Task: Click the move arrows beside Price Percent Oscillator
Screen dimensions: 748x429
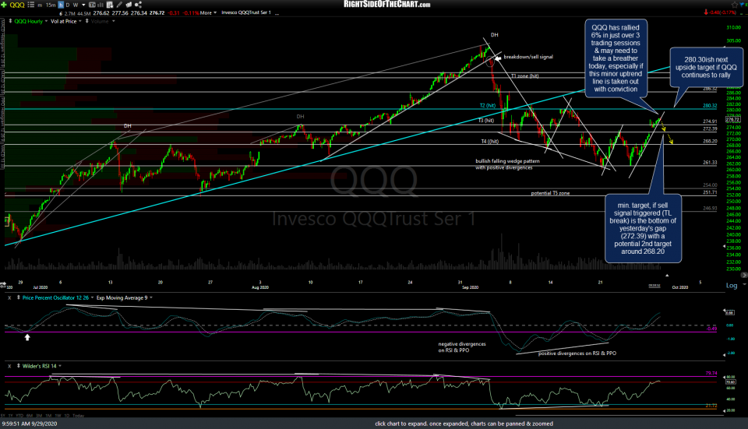Action: point(19,297)
